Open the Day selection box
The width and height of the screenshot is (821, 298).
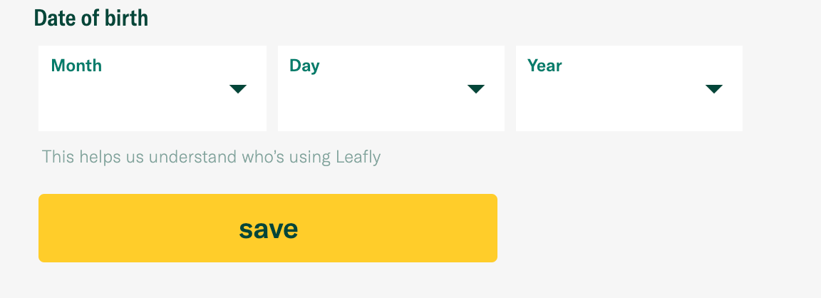pos(391,88)
